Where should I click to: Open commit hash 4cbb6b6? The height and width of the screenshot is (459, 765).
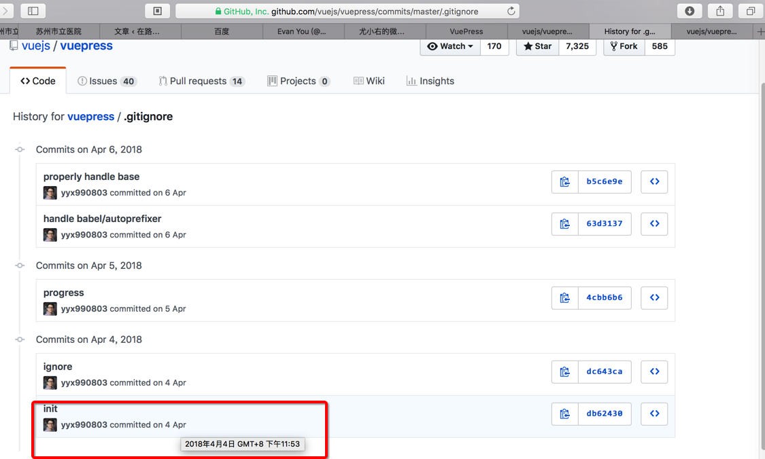[x=605, y=297]
